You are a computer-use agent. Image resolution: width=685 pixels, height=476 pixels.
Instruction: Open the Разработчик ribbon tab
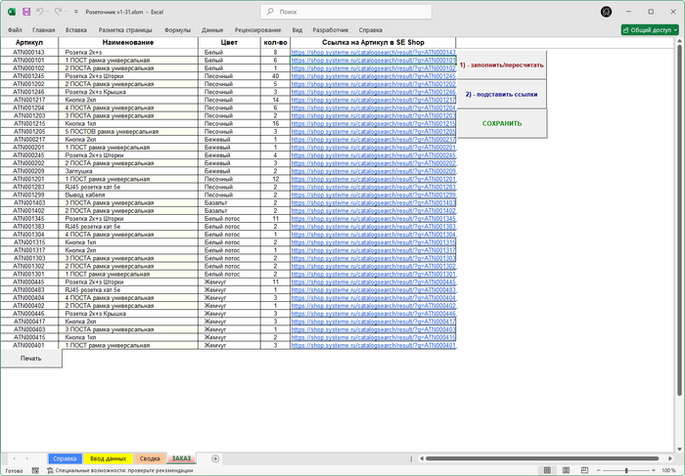pyautogui.click(x=331, y=30)
